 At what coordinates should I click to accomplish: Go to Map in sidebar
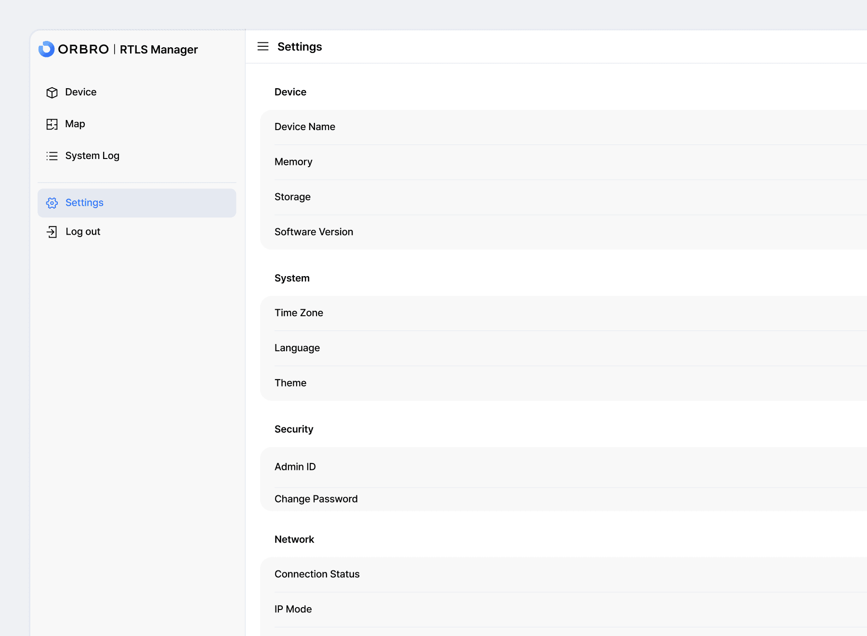[75, 124]
